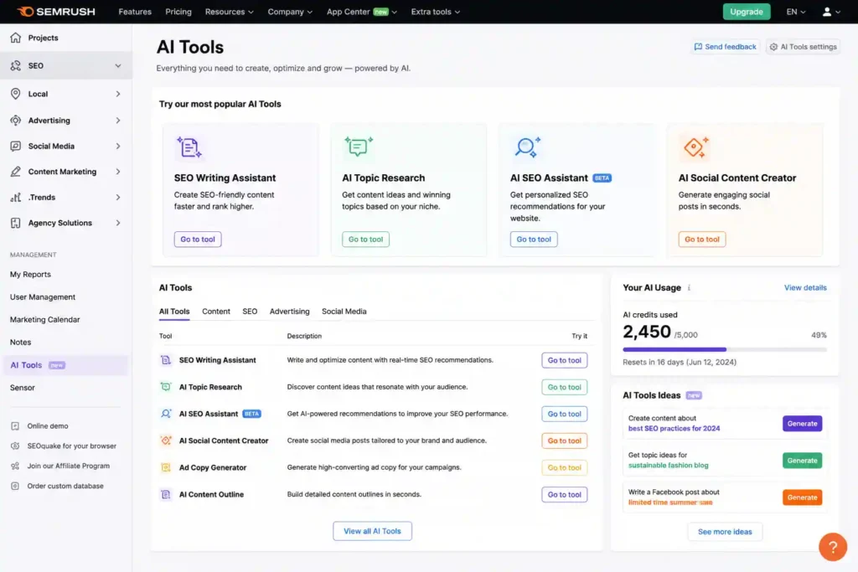Generate topic ideas for sustainable fashion blog
The image size is (858, 572).
click(802, 461)
